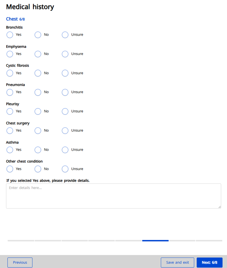
Task: Choose No for Emphysema
Action: point(38,54)
